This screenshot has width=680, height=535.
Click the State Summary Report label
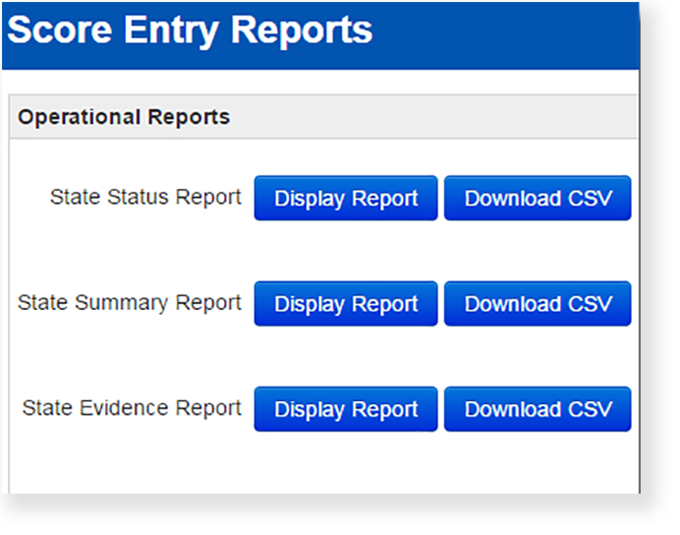tap(130, 303)
